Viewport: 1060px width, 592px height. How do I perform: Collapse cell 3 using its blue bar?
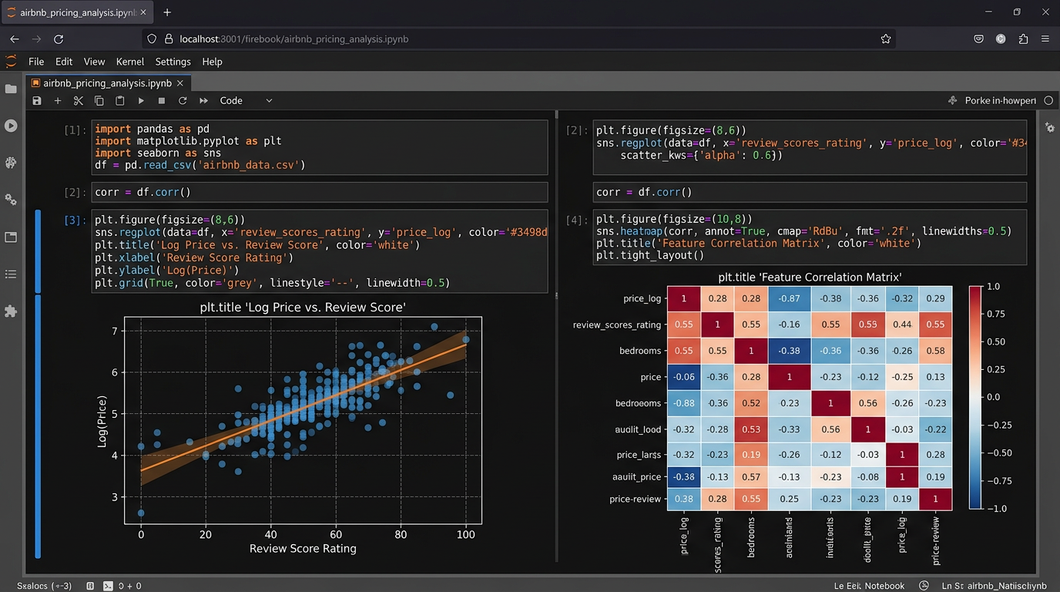(x=38, y=251)
